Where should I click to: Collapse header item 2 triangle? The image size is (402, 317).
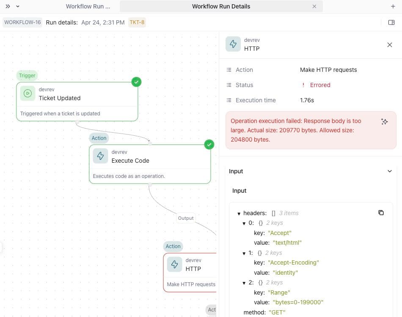(x=244, y=283)
